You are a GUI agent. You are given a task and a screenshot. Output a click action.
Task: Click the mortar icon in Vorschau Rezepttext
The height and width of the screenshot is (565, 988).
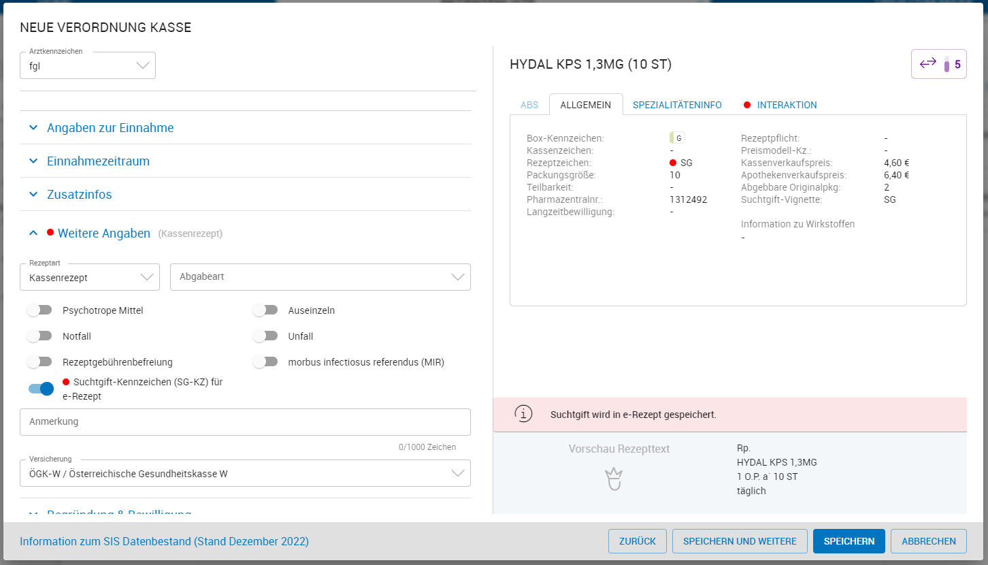coord(614,479)
